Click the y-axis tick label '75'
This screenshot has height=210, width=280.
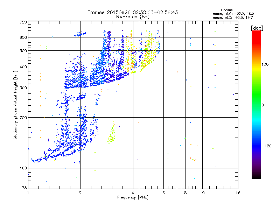24,188
